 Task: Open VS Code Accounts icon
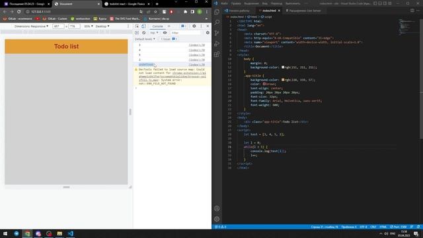pyautogui.click(x=217, y=208)
